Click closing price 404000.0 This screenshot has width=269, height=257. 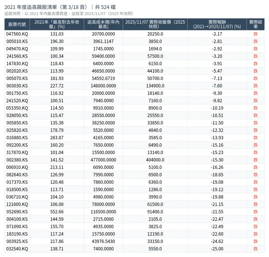155,160
